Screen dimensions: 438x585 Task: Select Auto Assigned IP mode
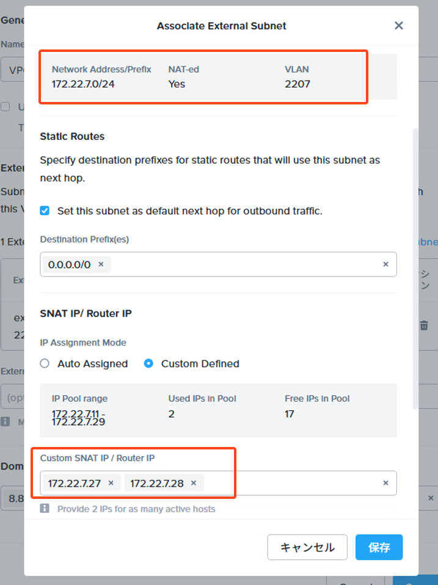tap(45, 363)
